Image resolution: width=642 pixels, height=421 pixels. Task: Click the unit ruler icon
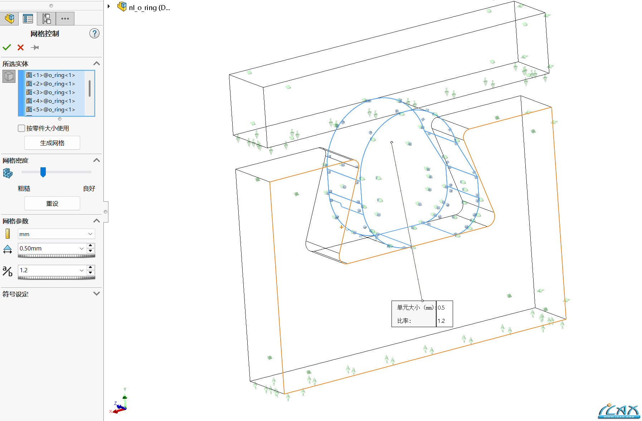tap(8, 234)
